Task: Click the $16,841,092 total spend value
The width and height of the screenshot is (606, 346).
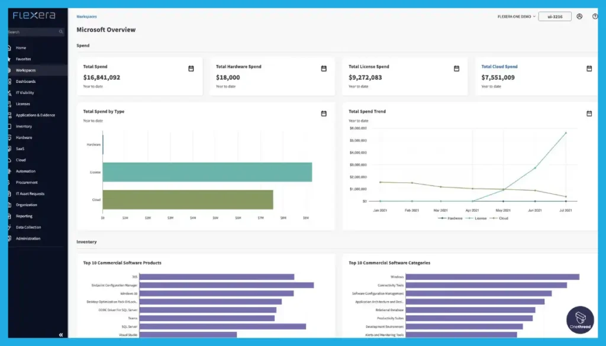Action: pyautogui.click(x=102, y=77)
